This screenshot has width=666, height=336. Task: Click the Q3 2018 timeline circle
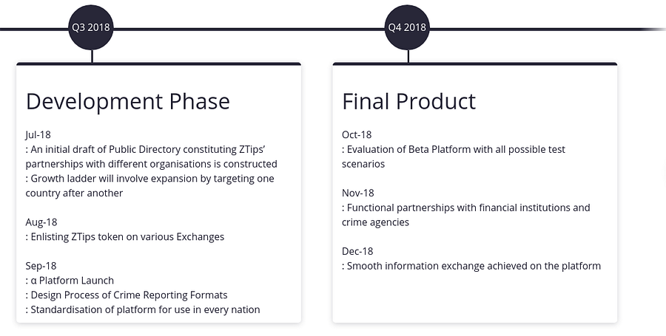91,27
